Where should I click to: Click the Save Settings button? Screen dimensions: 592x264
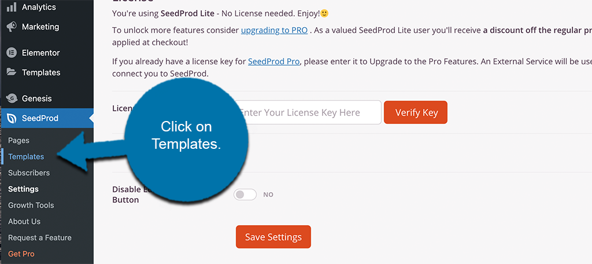(x=273, y=237)
